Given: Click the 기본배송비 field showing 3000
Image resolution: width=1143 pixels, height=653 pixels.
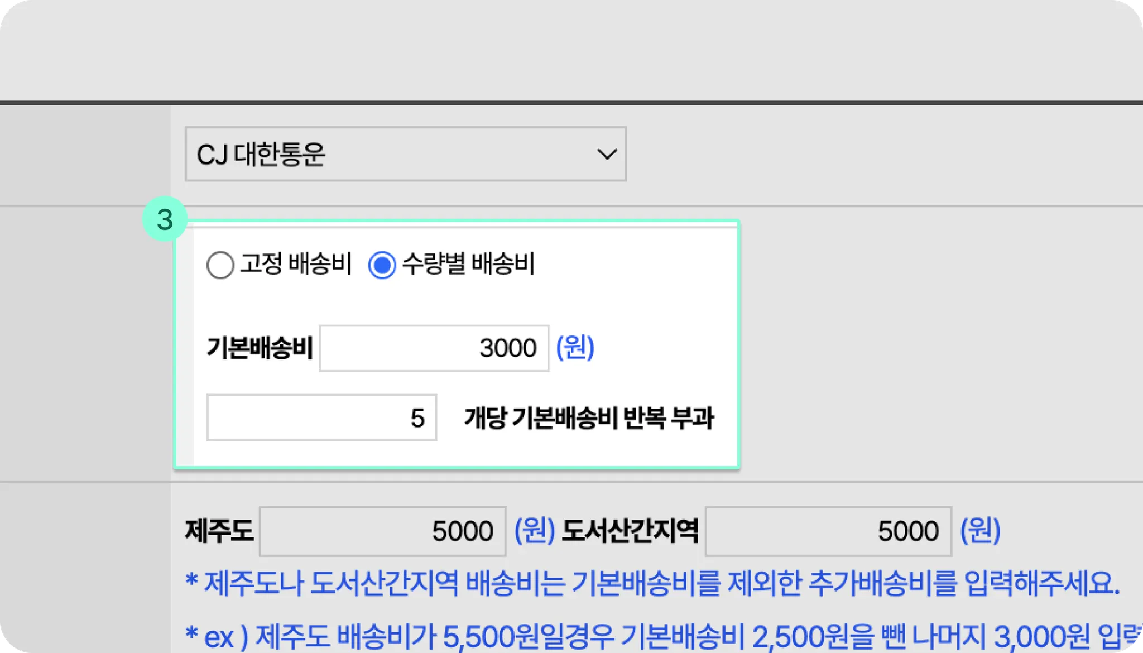Looking at the screenshot, I should click(x=434, y=348).
